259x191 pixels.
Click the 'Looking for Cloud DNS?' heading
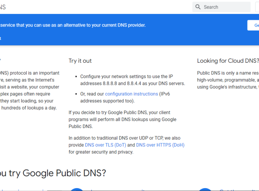pos(228,61)
